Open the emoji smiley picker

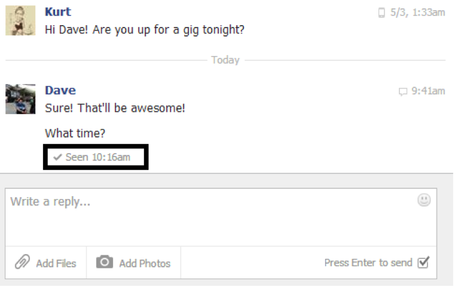pos(424,200)
